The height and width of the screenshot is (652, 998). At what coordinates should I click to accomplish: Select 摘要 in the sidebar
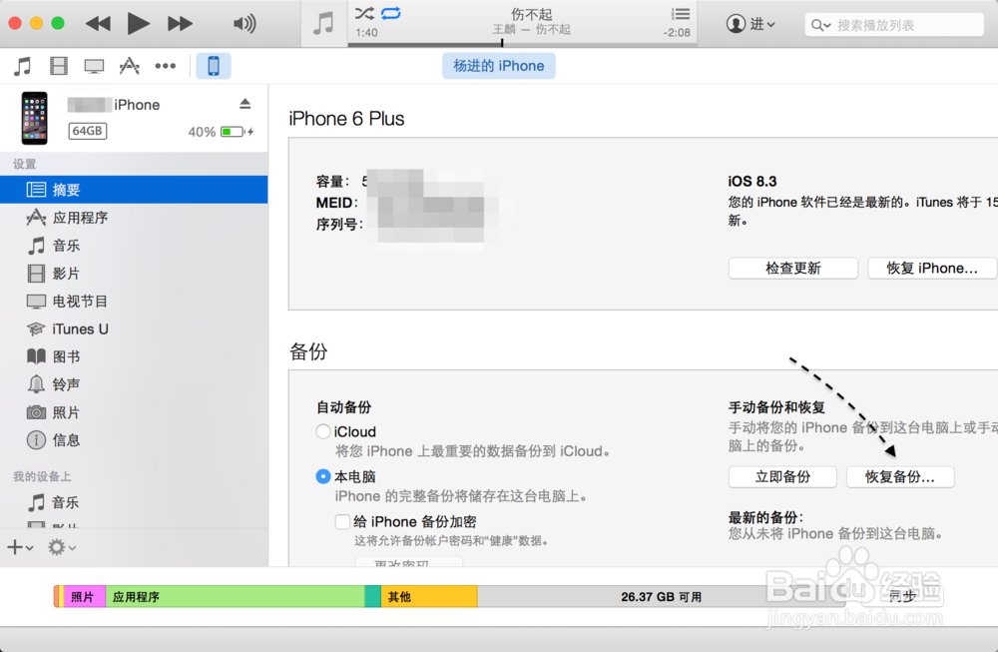pos(134,190)
